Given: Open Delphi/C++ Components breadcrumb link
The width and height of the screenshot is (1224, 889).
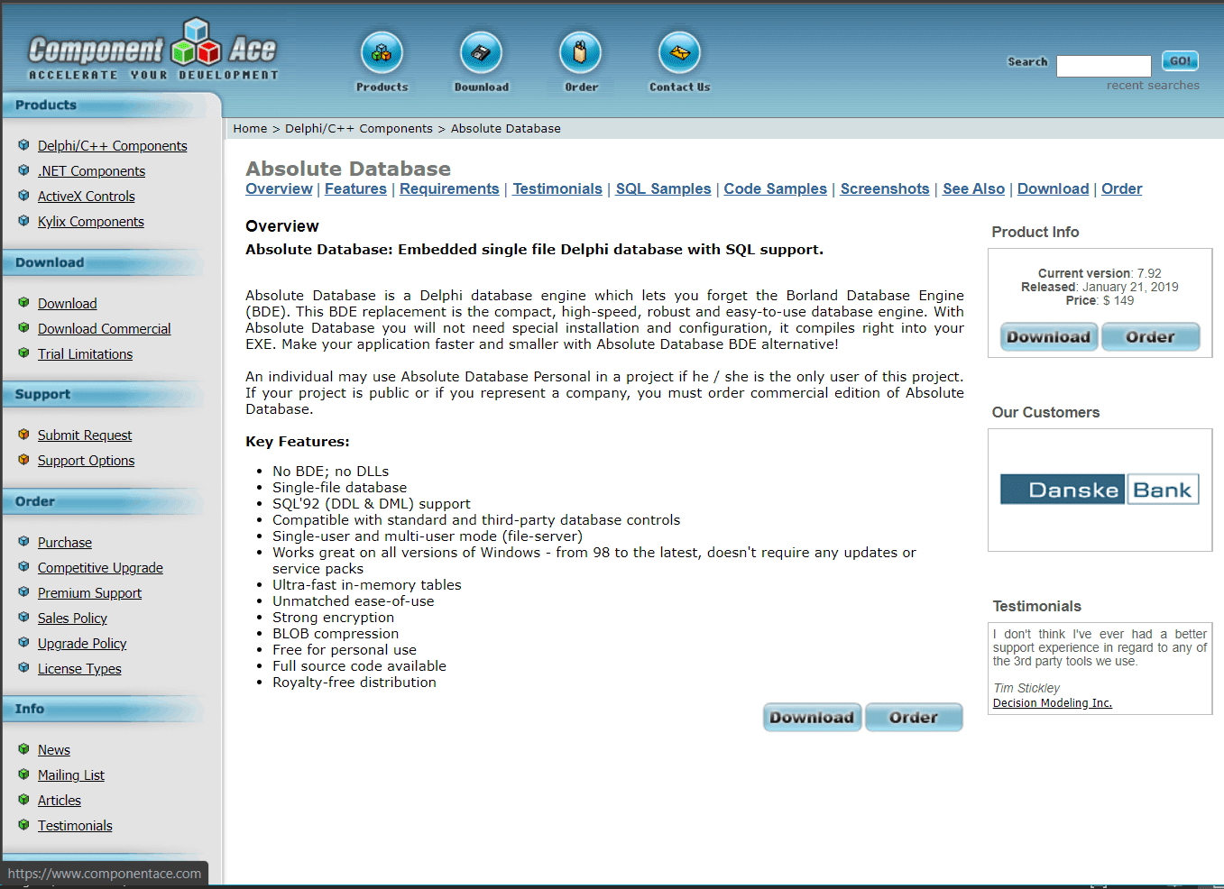Looking at the screenshot, I should 359,128.
